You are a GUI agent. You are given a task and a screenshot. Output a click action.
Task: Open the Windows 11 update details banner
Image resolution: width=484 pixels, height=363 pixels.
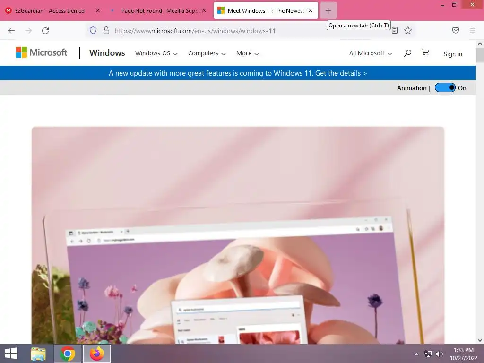point(238,73)
